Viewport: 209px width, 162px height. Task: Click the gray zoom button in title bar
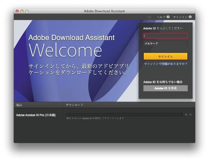[x=27, y=11]
